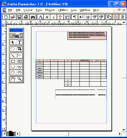This screenshot has width=127, height=138.
Task: Open the Layout menu
Action: (x=28, y=10)
